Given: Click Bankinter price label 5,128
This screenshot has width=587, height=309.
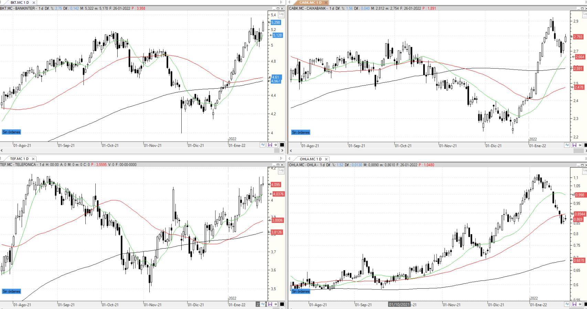Looking at the screenshot, I should (278, 35).
